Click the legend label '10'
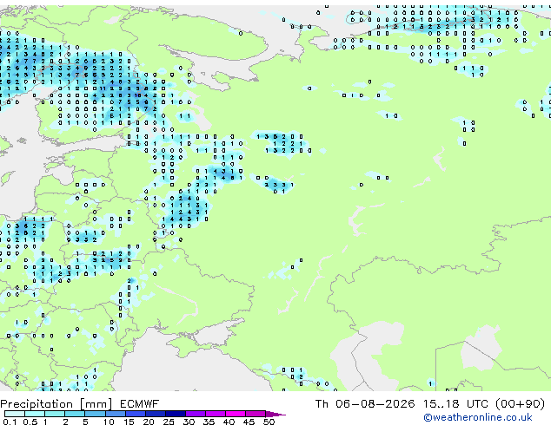 (109, 422)
